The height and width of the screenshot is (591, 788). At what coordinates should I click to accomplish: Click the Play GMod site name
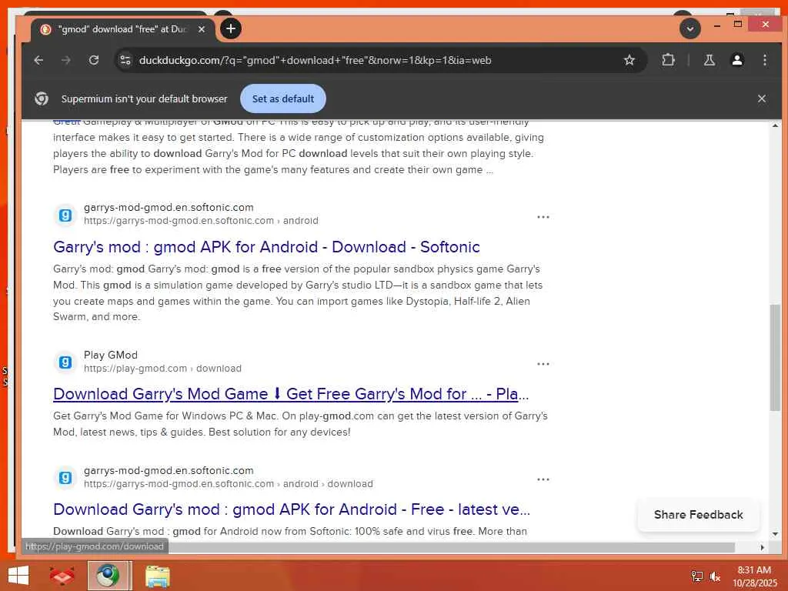pos(111,355)
